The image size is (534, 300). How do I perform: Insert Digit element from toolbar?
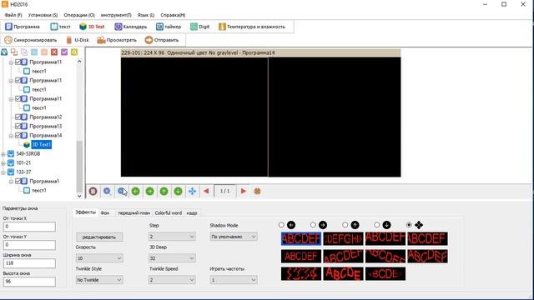click(x=200, y=27)
